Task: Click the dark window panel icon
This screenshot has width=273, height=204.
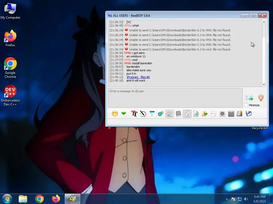Action: pyautogui.click(x=231, y=114)
